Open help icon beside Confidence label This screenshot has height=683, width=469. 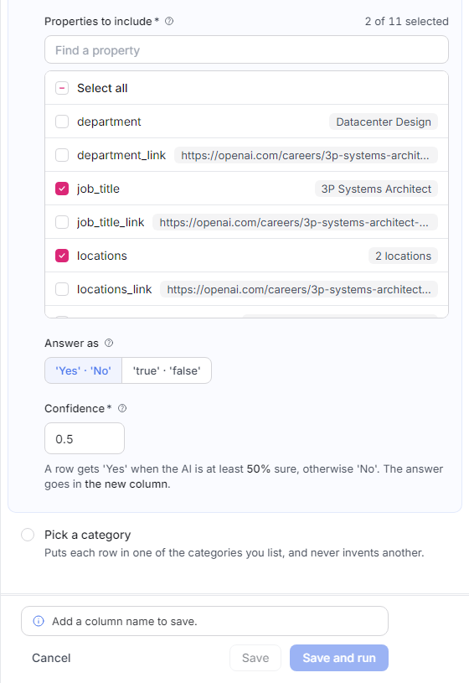coord(122,408)
